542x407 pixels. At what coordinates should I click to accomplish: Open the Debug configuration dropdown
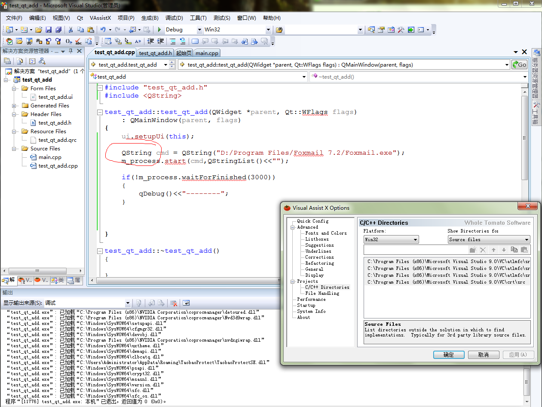coord(199,30)
